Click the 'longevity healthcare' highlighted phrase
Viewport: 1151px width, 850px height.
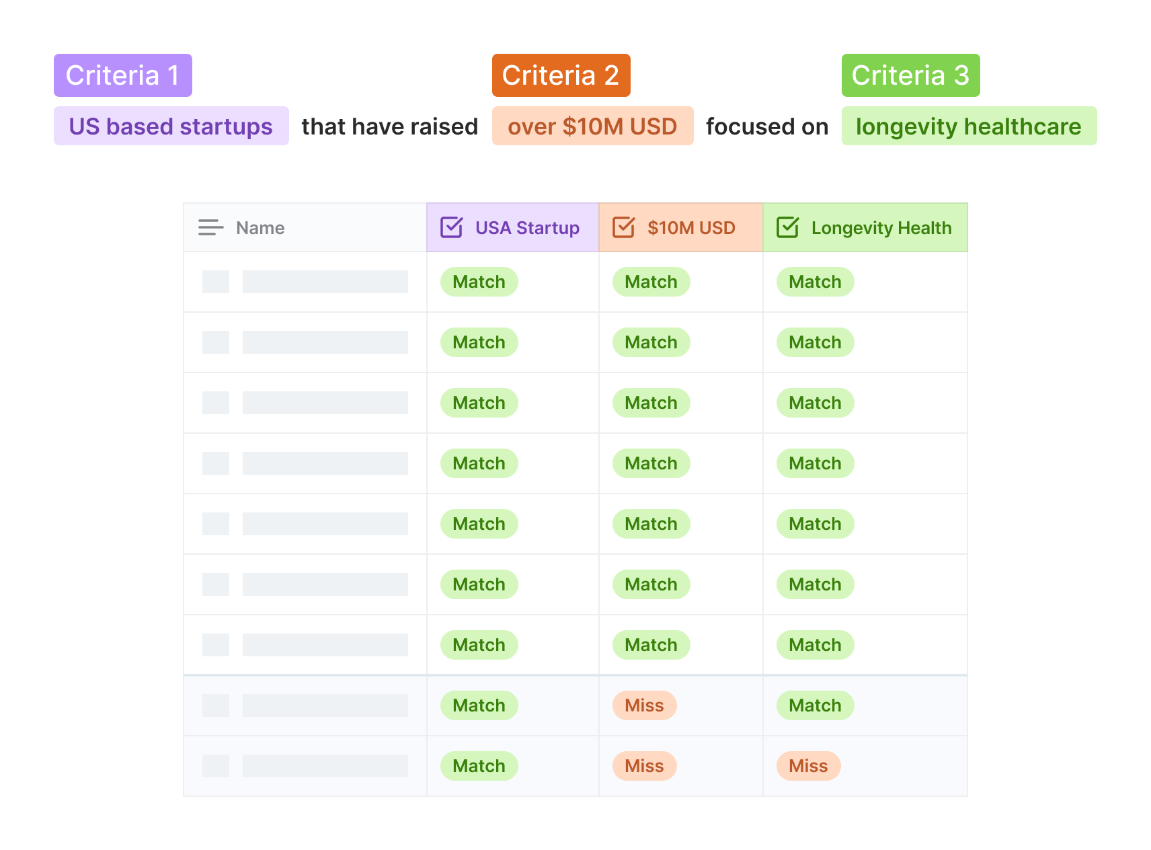(x=969, y=126)
